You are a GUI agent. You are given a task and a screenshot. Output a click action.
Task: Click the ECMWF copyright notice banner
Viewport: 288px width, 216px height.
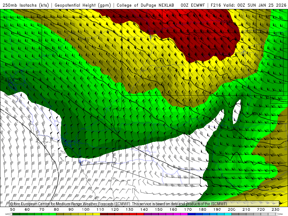[x=144, y=204]
